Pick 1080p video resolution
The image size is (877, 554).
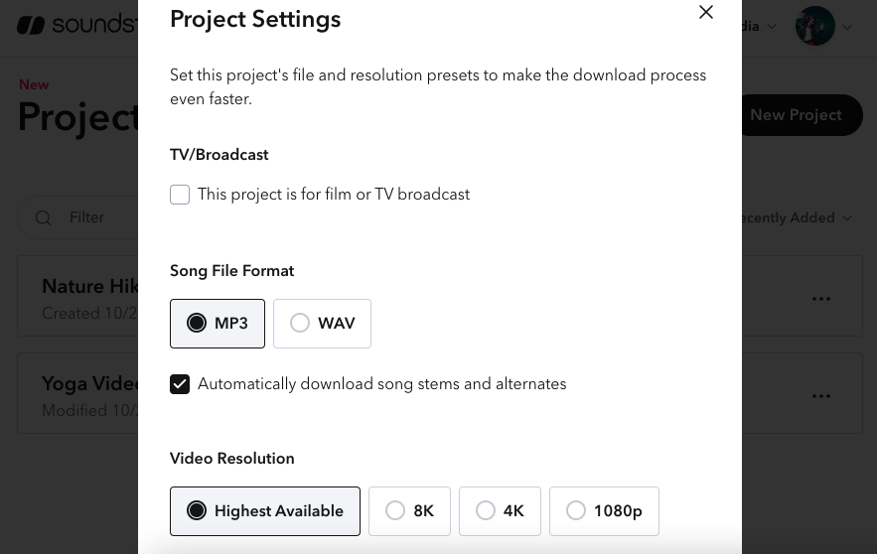point(603,511)
